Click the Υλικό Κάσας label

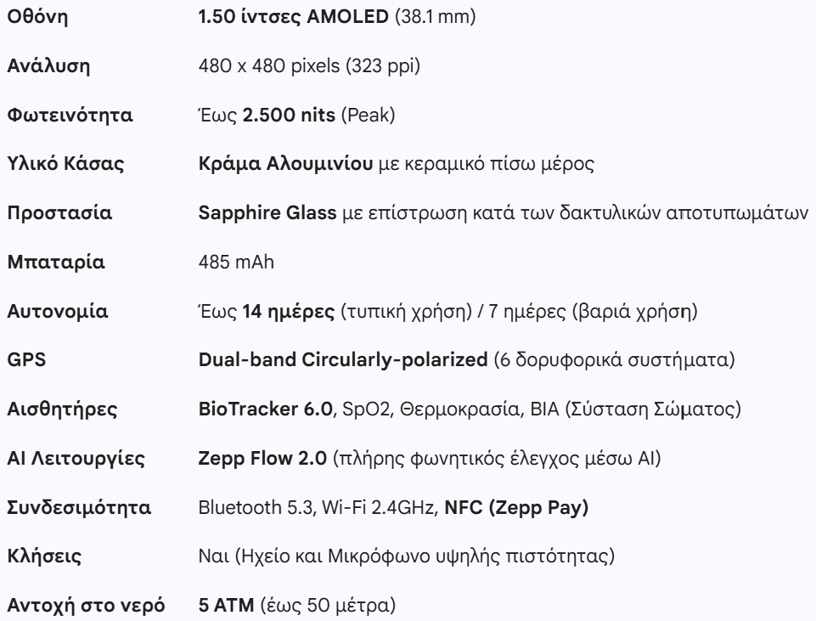click(65, 164)
